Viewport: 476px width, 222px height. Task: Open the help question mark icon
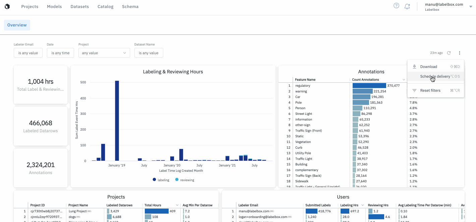(x=396, y=6)
